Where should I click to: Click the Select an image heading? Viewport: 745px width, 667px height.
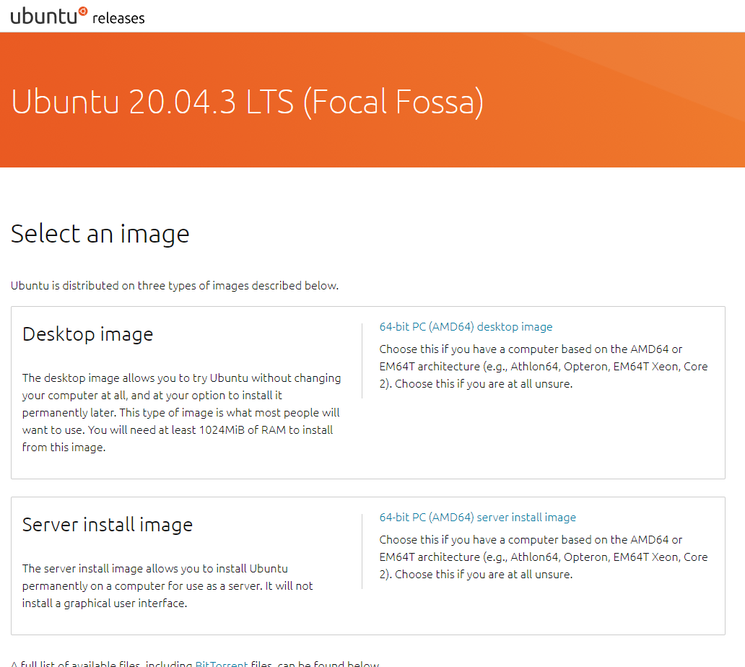point(100,233)
